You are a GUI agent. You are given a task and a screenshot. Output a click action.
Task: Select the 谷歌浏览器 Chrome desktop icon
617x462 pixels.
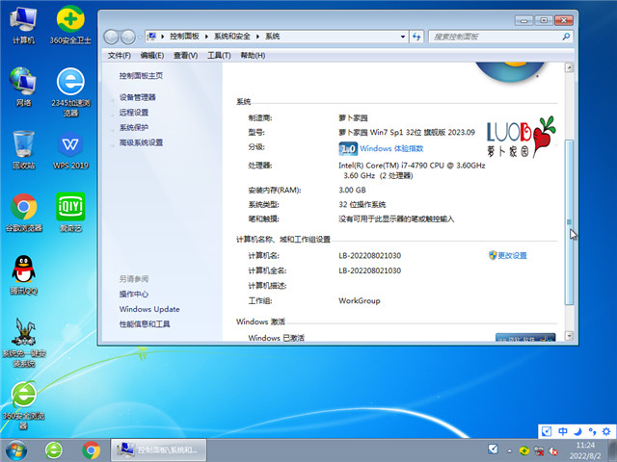point(23,213)
